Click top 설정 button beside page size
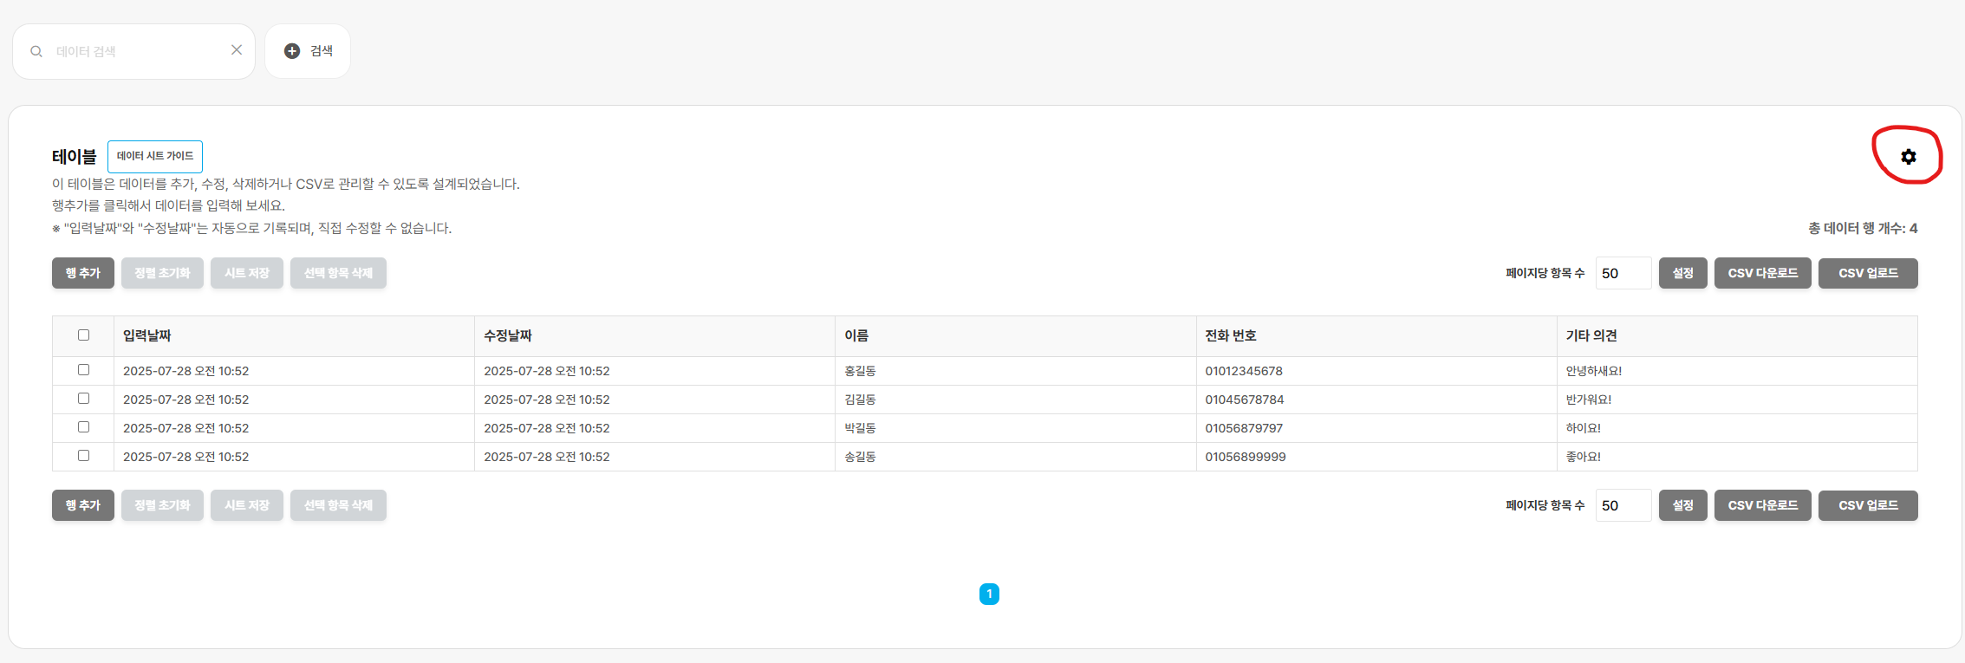Screen dimensions: 1965x663 point(1682,273)
